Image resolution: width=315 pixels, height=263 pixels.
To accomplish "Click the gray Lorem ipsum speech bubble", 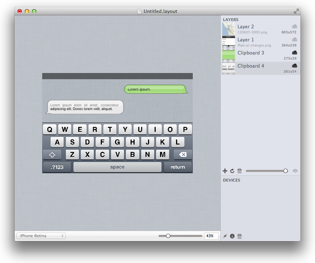I will (x=85, y=107).
